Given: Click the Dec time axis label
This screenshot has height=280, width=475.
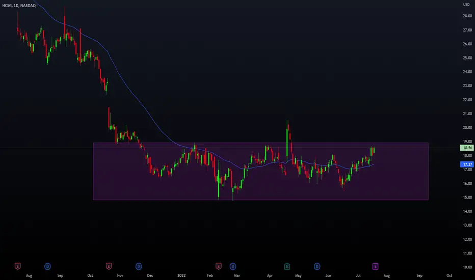Looking at the screenshot, I should 150,275.
